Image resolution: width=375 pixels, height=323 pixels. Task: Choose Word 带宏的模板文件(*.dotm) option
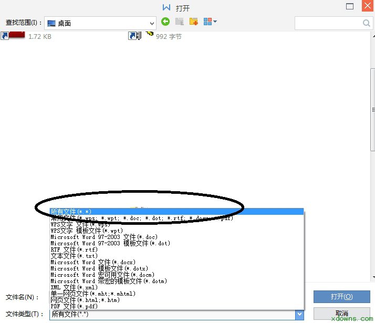[177, 281]
